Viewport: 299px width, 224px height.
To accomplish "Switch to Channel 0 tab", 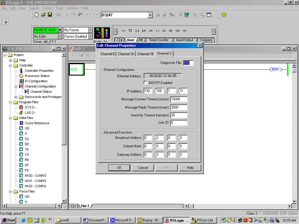I will tap(107, 54).
